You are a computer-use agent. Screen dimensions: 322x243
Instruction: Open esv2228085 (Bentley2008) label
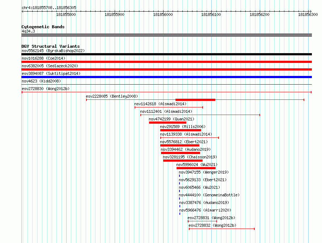click(x=112, y=96)
